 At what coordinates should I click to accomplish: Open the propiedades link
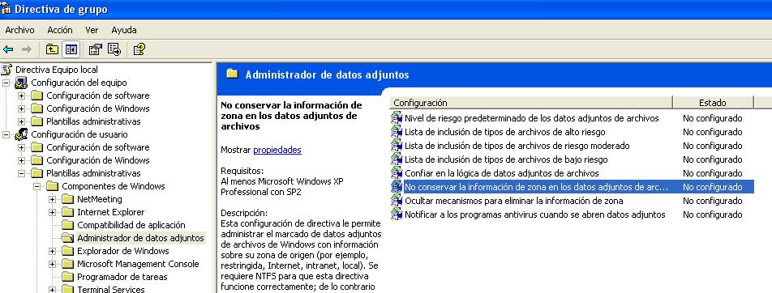tap(277, 150)
